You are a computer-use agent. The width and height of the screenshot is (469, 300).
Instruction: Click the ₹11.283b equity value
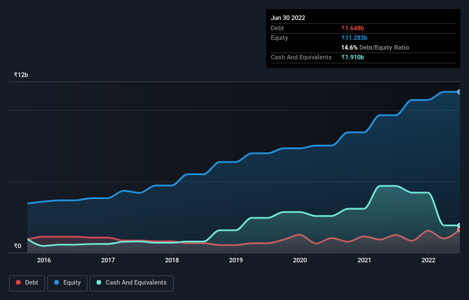[x=354, y=38]
